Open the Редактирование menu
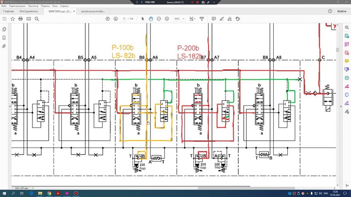 (17, 7)
